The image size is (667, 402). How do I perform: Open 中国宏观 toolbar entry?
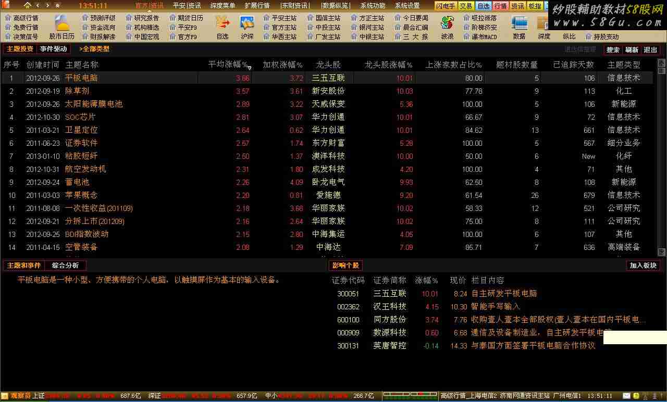tap(143, 36)
